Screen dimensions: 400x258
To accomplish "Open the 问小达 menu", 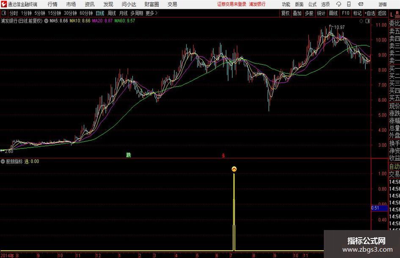I will [129, 4].
